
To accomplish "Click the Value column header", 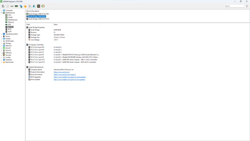I will point(76,25).
